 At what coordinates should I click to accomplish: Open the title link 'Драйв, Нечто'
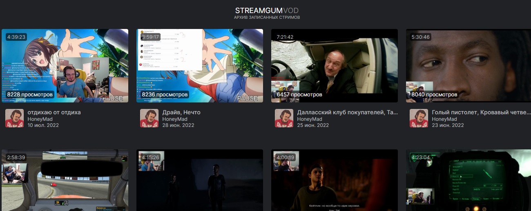click(x=181, y=112)
